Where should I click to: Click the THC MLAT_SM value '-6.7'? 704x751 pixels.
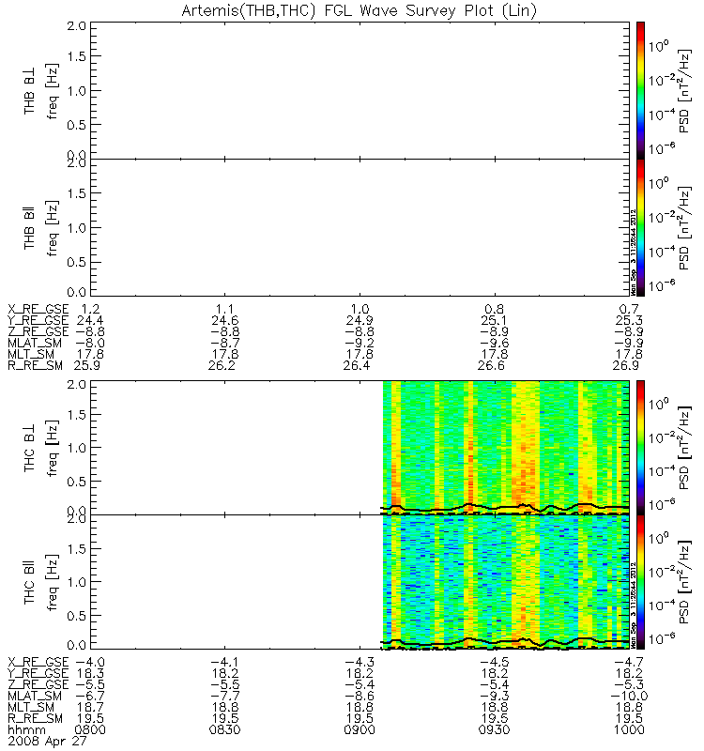point(90,696)
